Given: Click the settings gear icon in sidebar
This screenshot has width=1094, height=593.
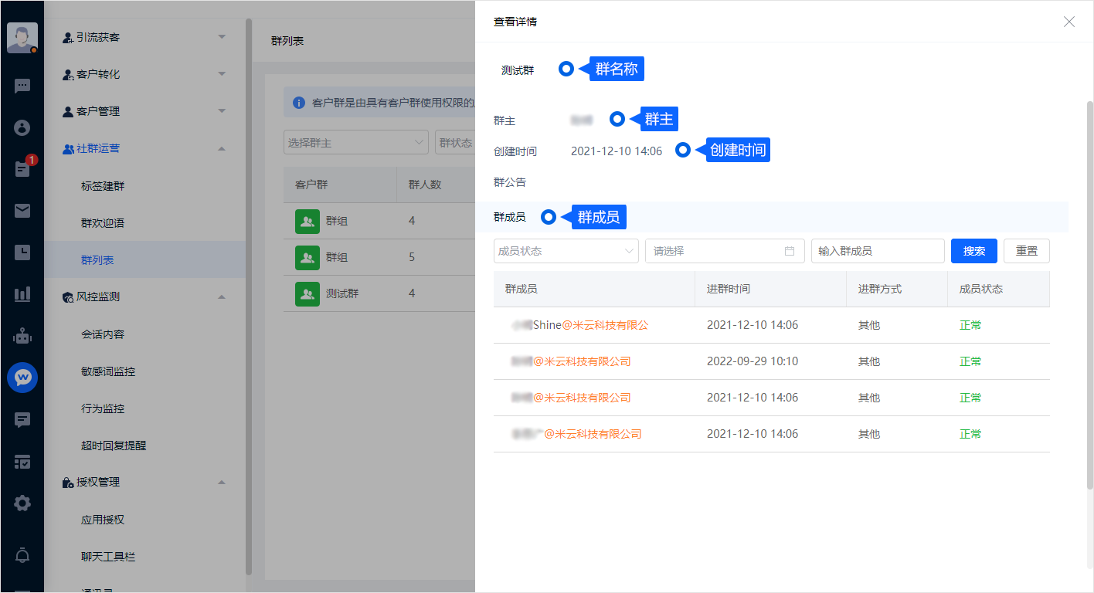Looking at the screenshot, I should (22, 503).
